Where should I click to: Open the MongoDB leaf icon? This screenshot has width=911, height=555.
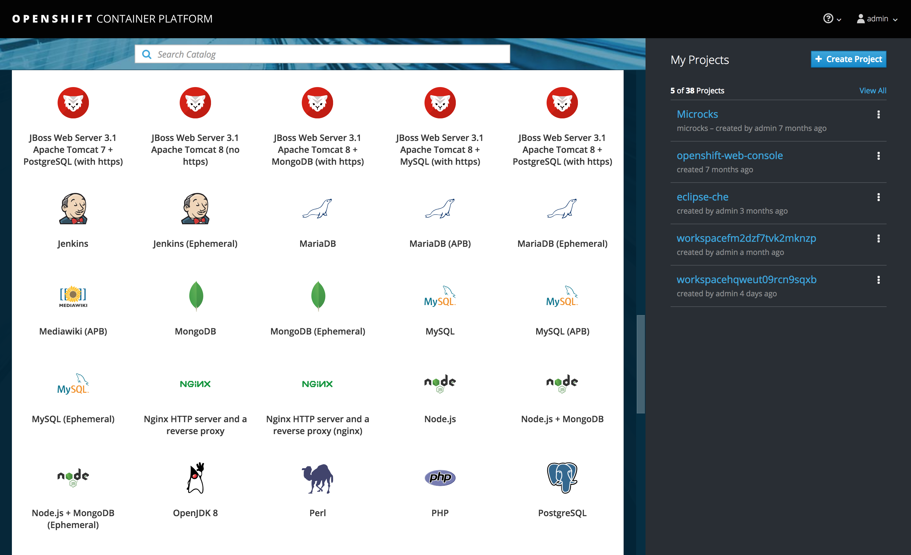click(196, 296)
